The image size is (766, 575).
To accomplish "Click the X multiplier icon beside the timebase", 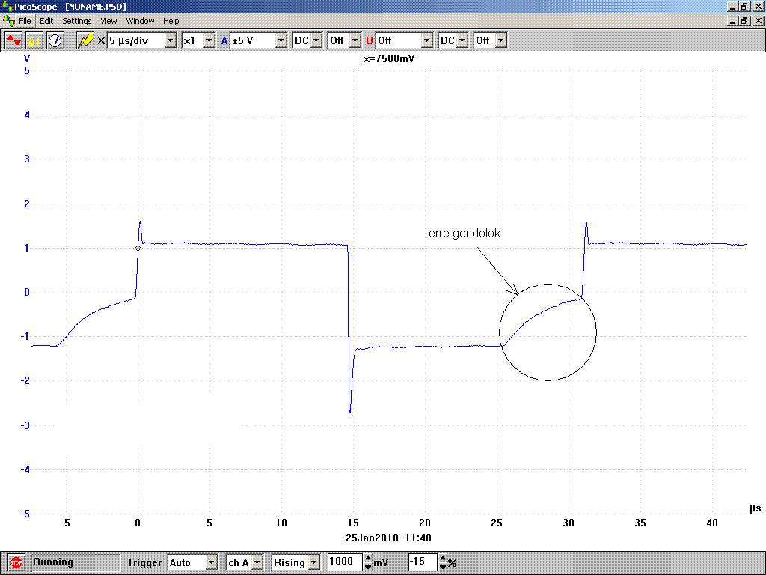I will (101, 40).
